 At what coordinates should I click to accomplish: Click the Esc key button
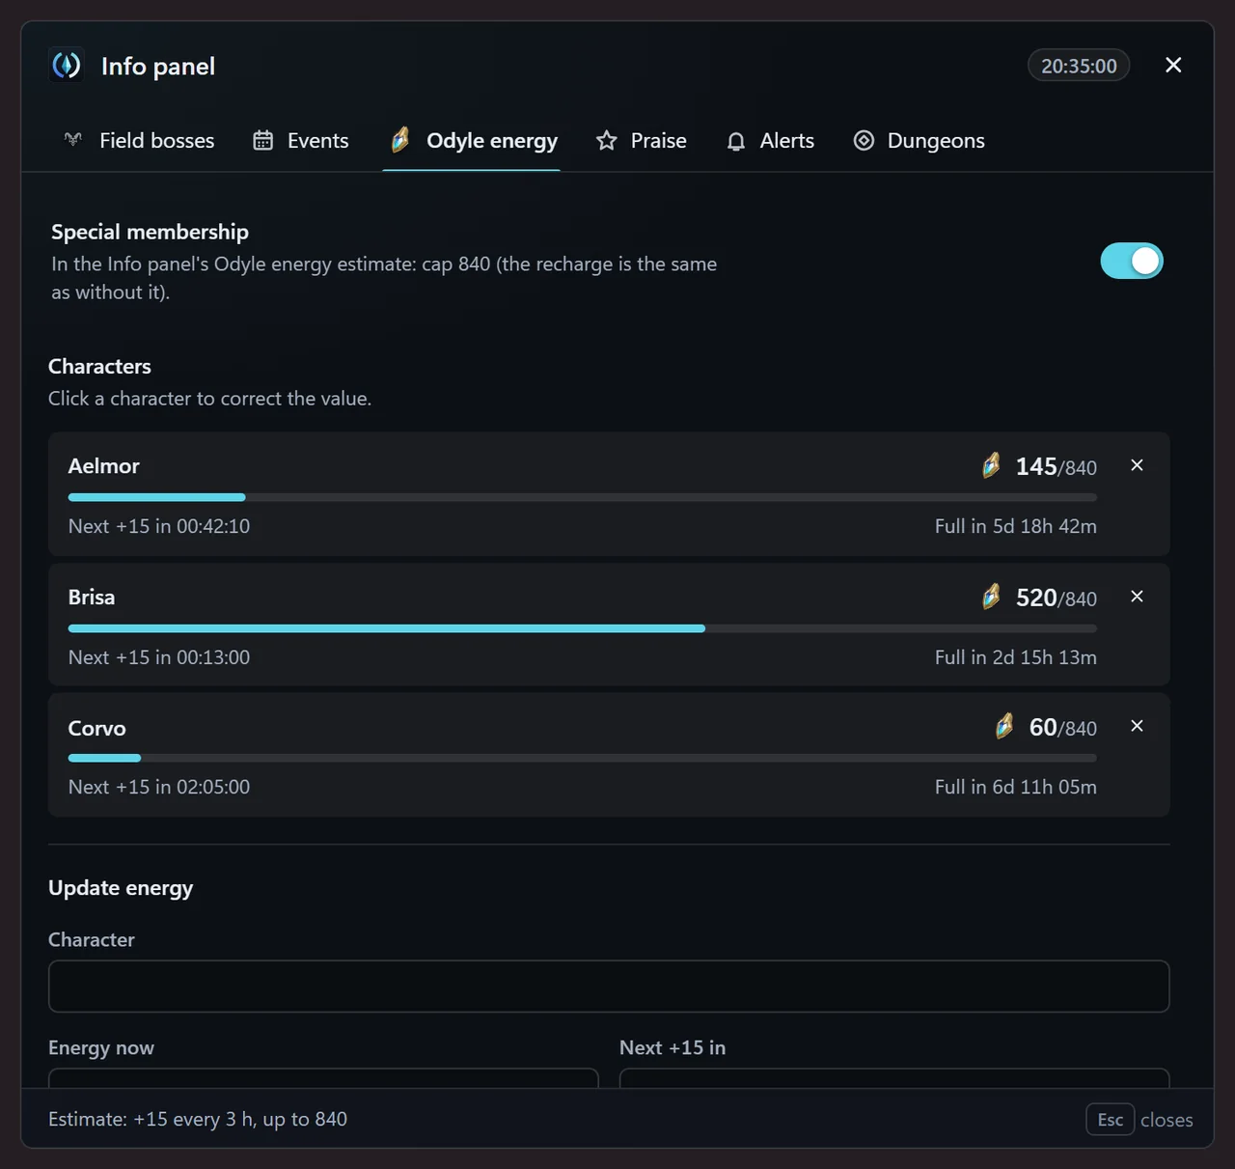click(x=1110, y=1120)
